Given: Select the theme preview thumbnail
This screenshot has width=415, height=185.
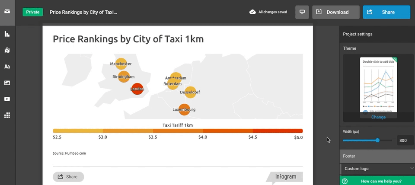Looking at the screenshot, I should (x=378, y=85).
